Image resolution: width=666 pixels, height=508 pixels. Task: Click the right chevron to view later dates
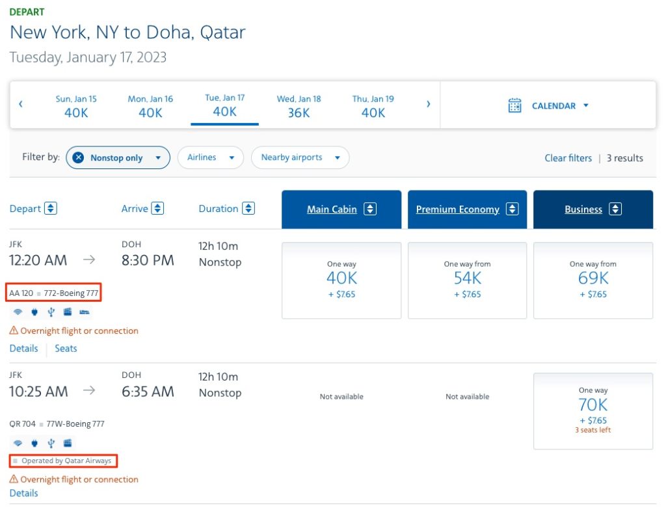click(x=427, y=103)
